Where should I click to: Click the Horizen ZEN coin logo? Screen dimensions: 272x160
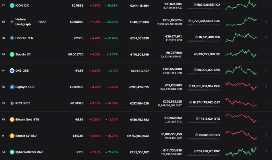(12, 38)
